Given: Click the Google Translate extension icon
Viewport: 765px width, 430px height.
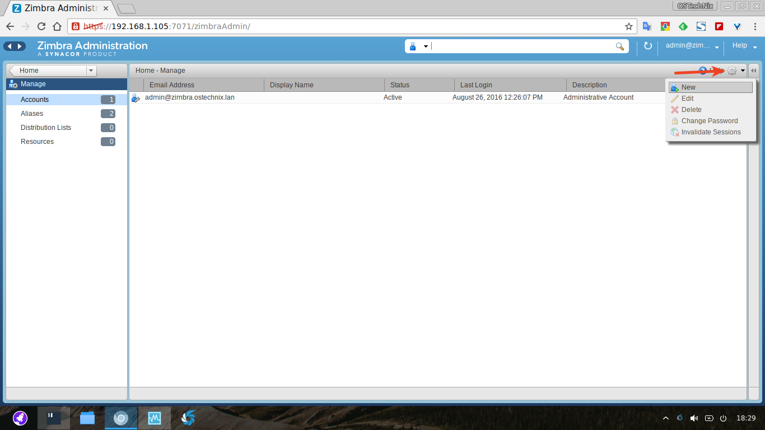Looking at the screenshot, I should tap(647, 26).
